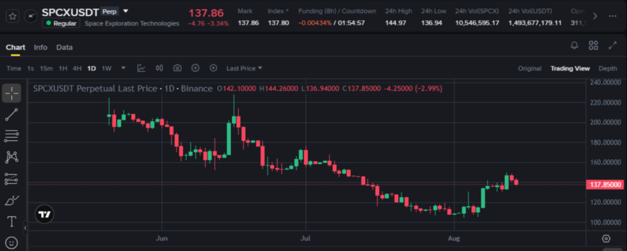Open the forecasting and measurement tools
The image size is (627, 251).
pos(11,179)
